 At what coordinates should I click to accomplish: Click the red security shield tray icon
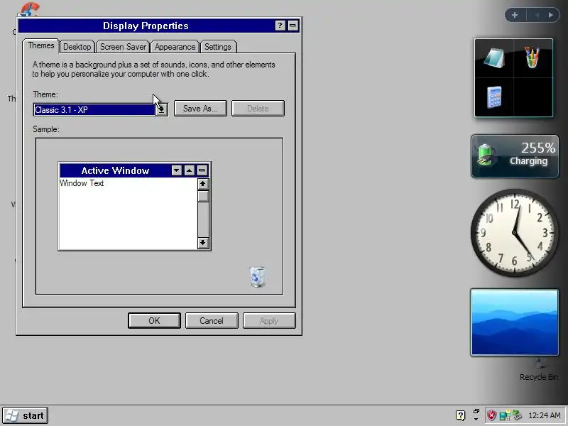pos(491,415)
